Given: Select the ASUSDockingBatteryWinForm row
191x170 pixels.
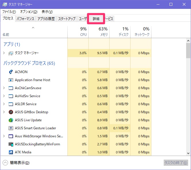Looking at the screenshot, I should tap(76, 144).
